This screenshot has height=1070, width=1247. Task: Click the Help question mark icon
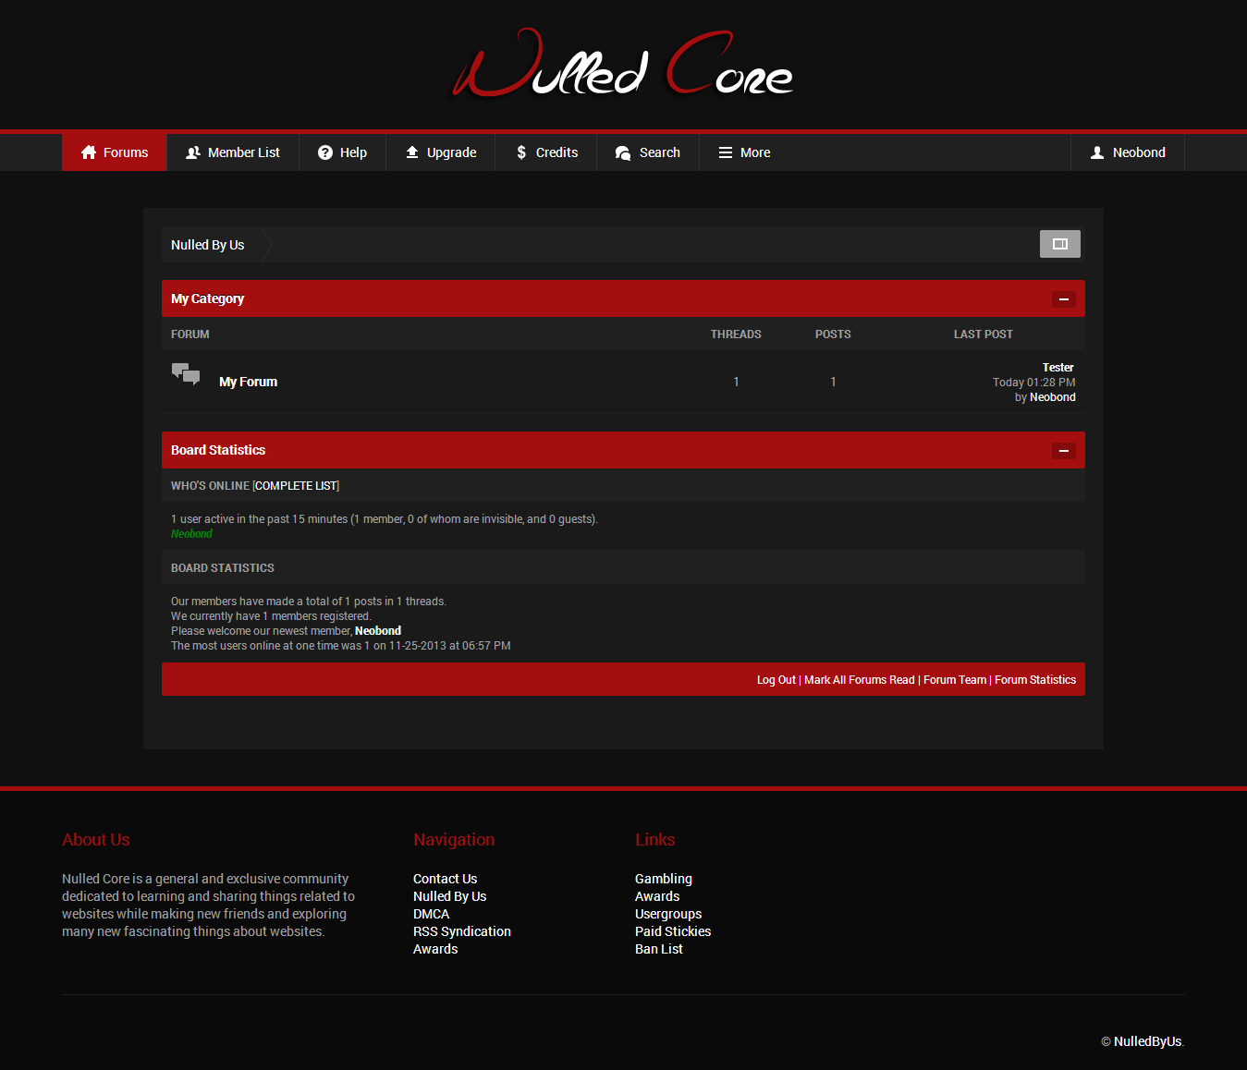[x=325, y=152]
